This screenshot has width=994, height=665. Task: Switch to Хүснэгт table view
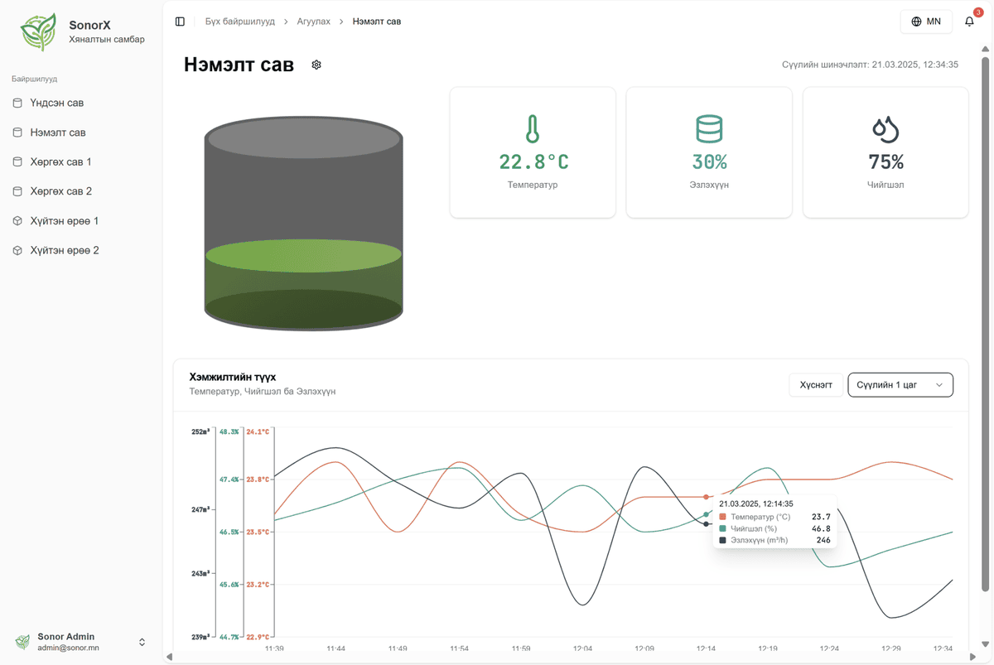[816, 385]
